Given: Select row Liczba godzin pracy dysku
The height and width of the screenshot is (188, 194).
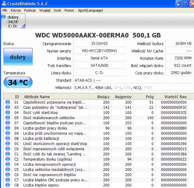Looking at the screenshot, I should click(x=96, y=128).
